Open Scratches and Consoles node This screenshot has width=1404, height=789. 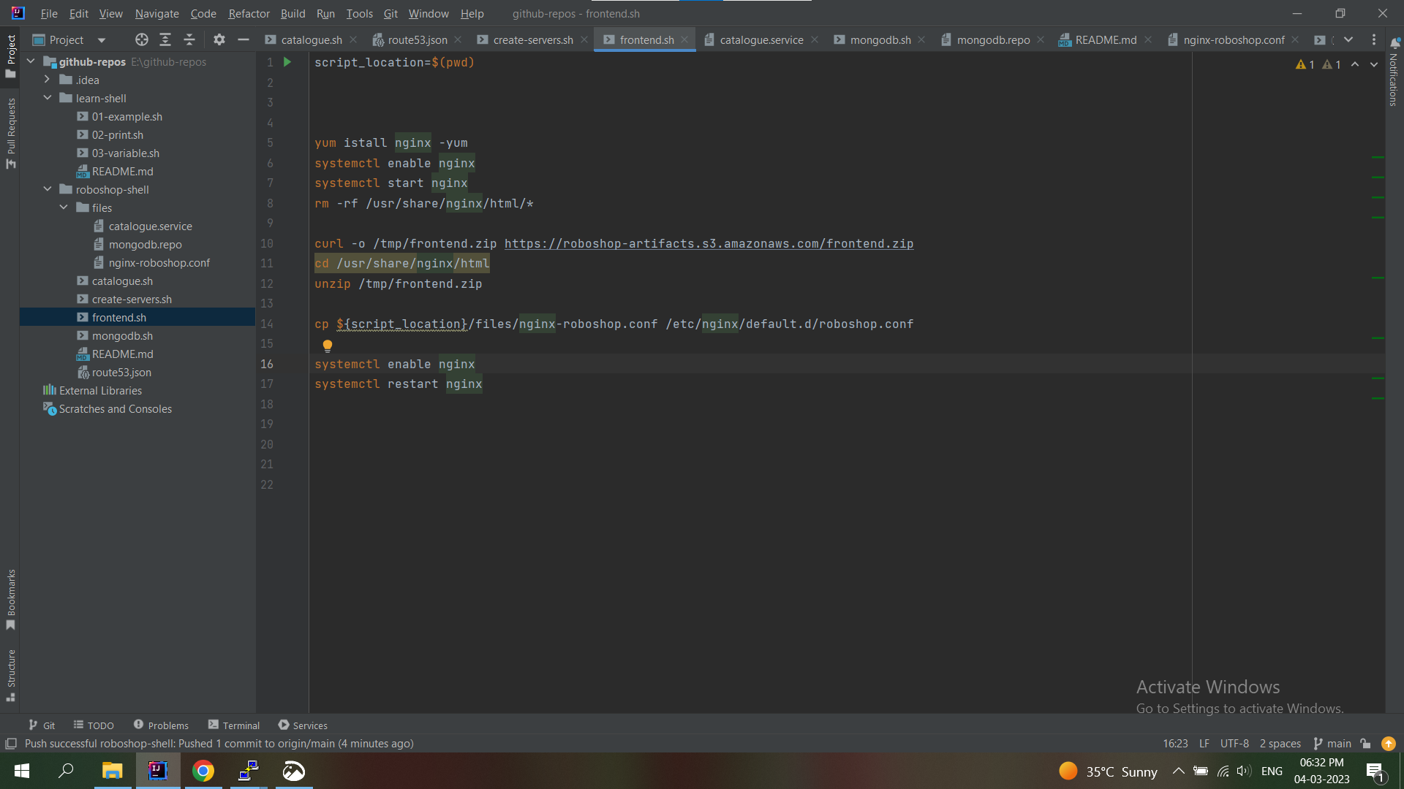115,409
